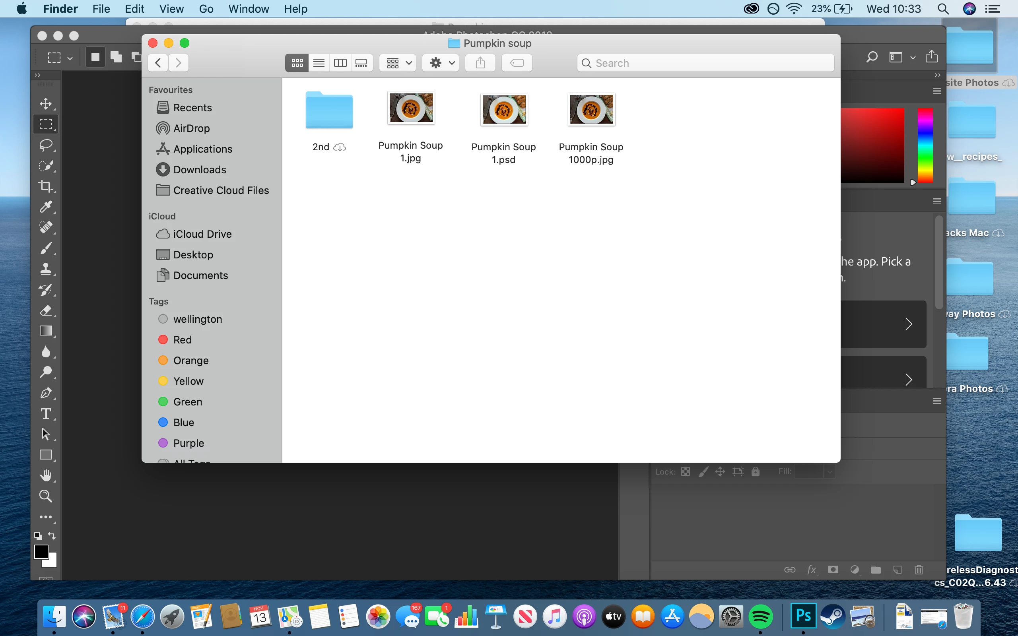Viewport: 1018px width, 636px height.
Task: Open the marquee tool options dropdown arrow
Action: [x=70, y=58]
